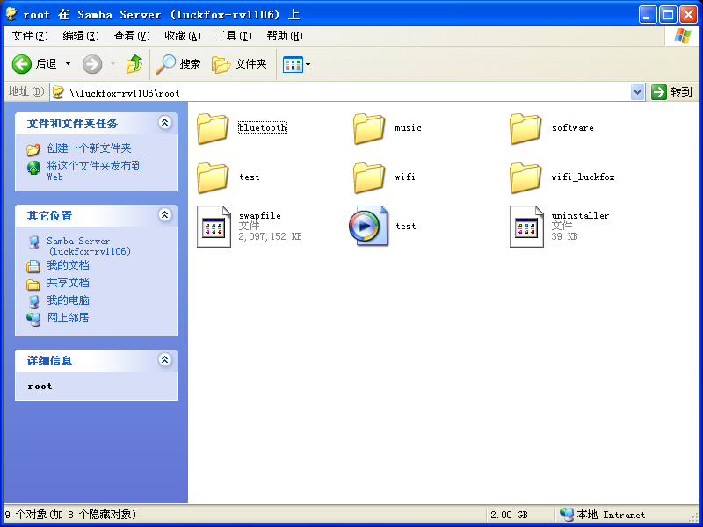Click the address bar path field
The image size is (703, 527).
point(347,93)
